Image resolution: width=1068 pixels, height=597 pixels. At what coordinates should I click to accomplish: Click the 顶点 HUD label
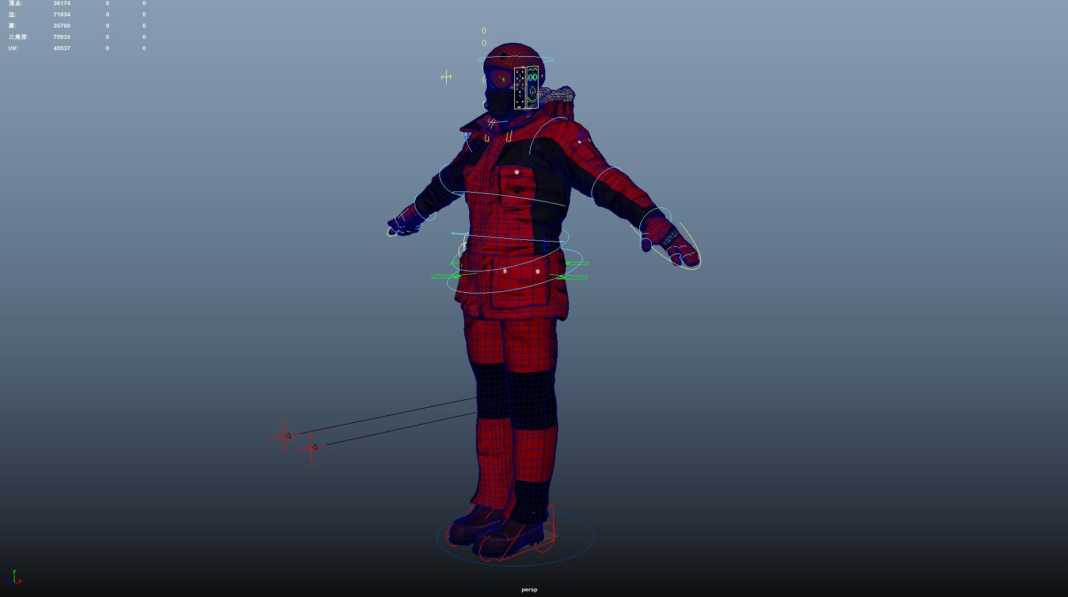tap(16, 3)
